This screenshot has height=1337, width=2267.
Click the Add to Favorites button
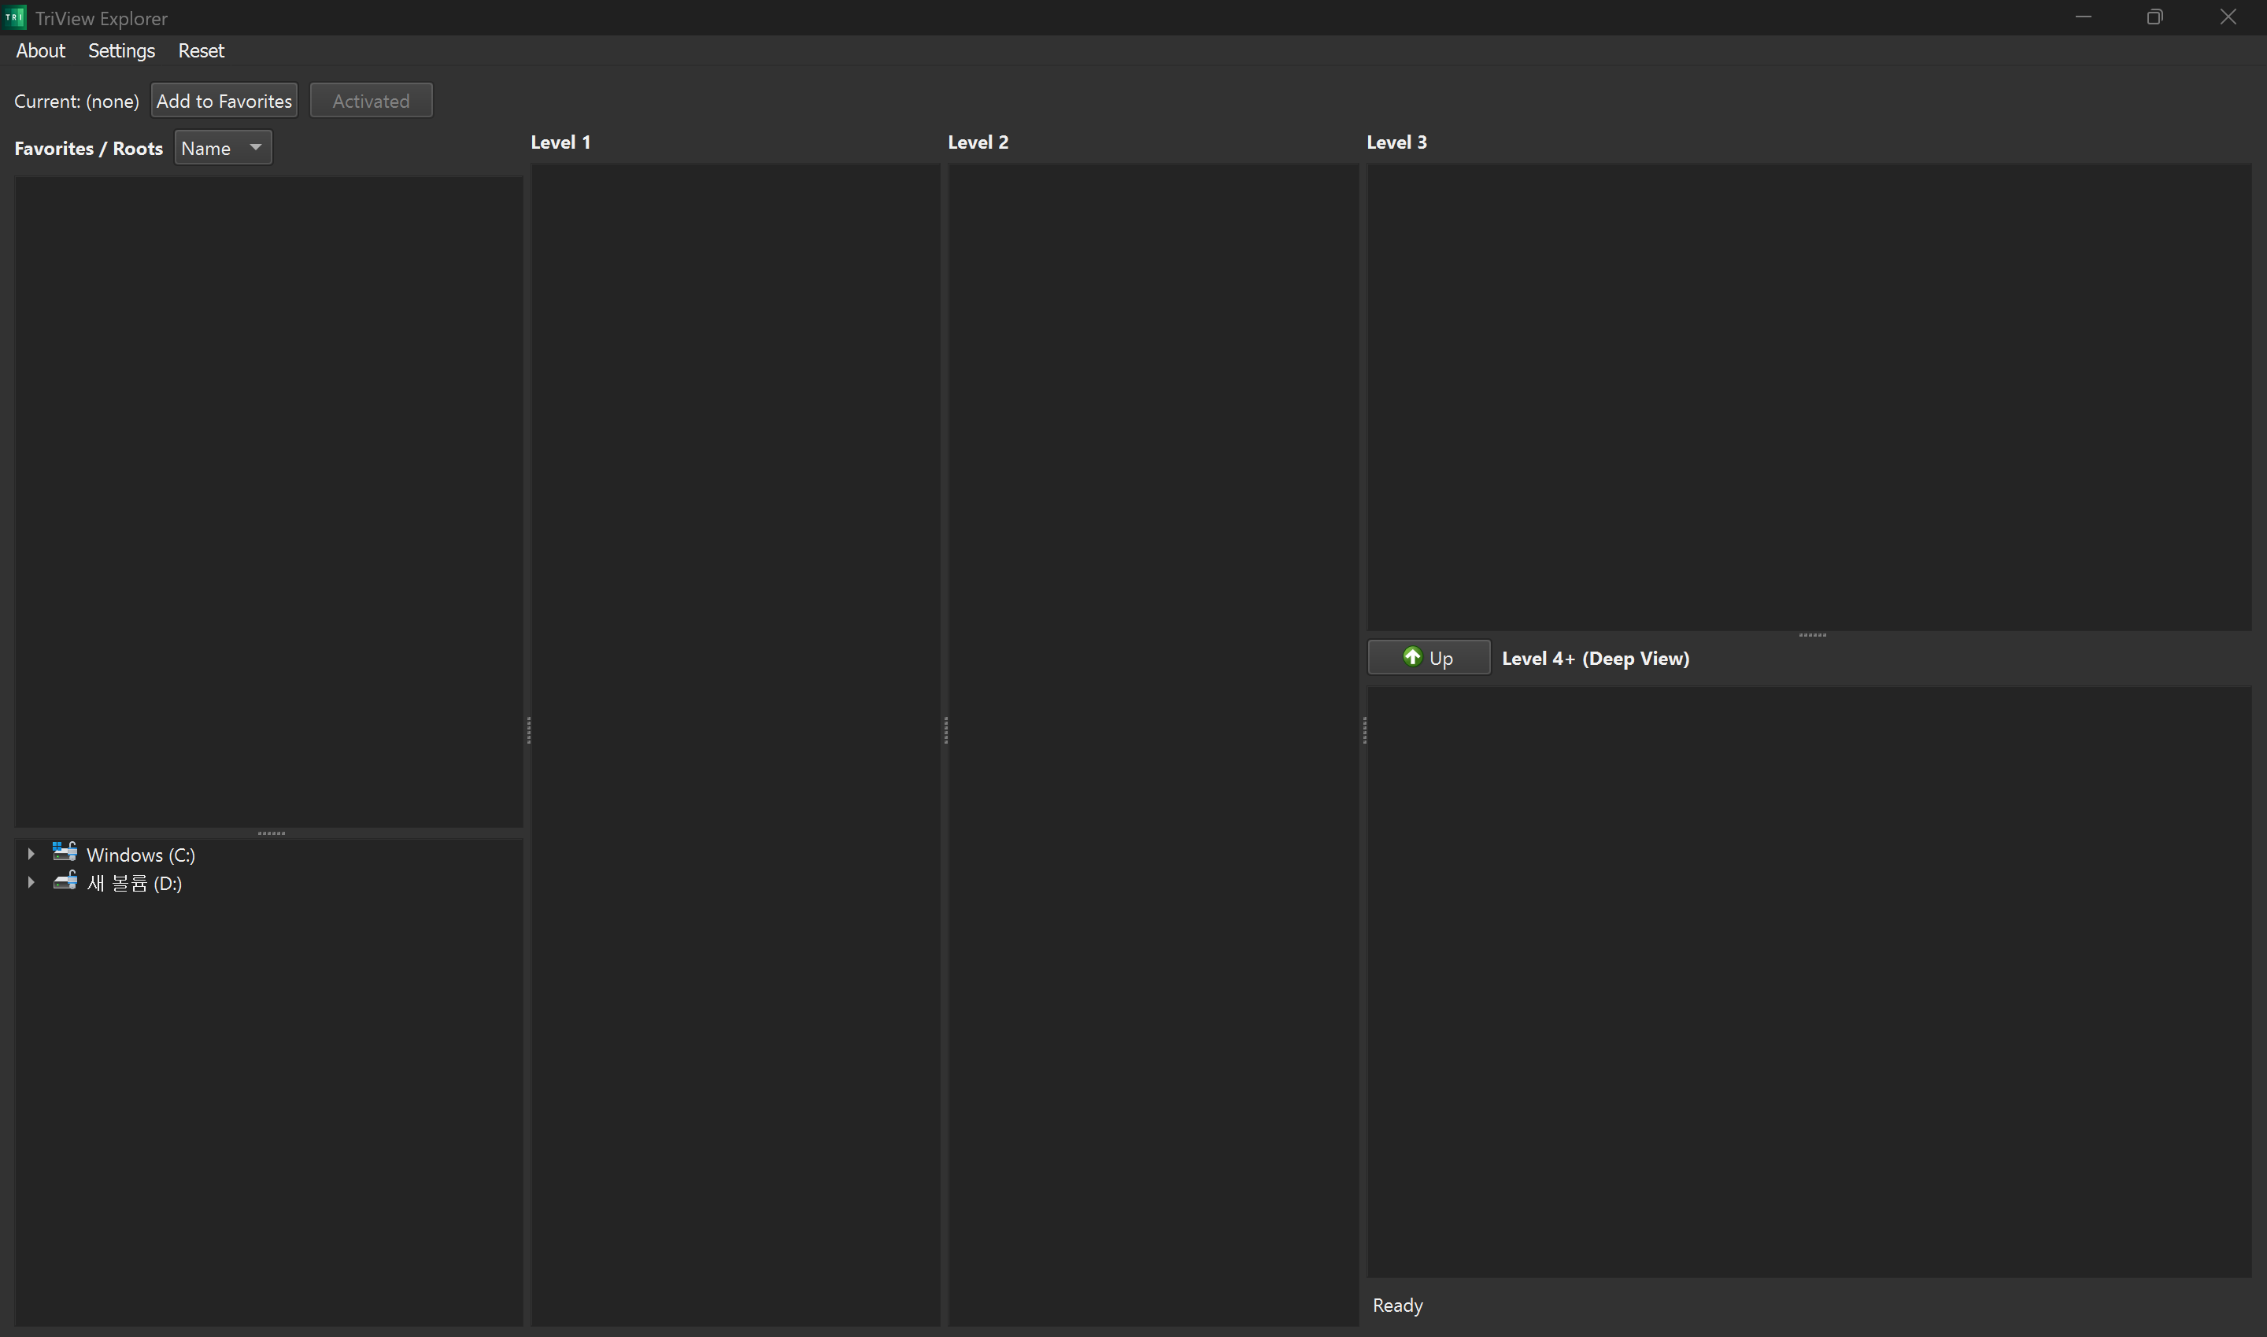[x=224, y=100]
